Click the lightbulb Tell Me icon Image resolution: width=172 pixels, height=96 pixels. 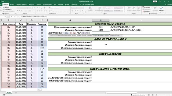point(81,5)
